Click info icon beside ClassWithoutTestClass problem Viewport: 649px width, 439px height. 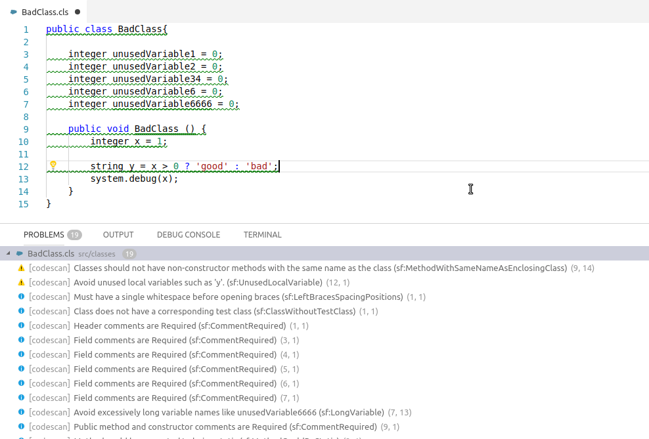[x=22, y=311]
